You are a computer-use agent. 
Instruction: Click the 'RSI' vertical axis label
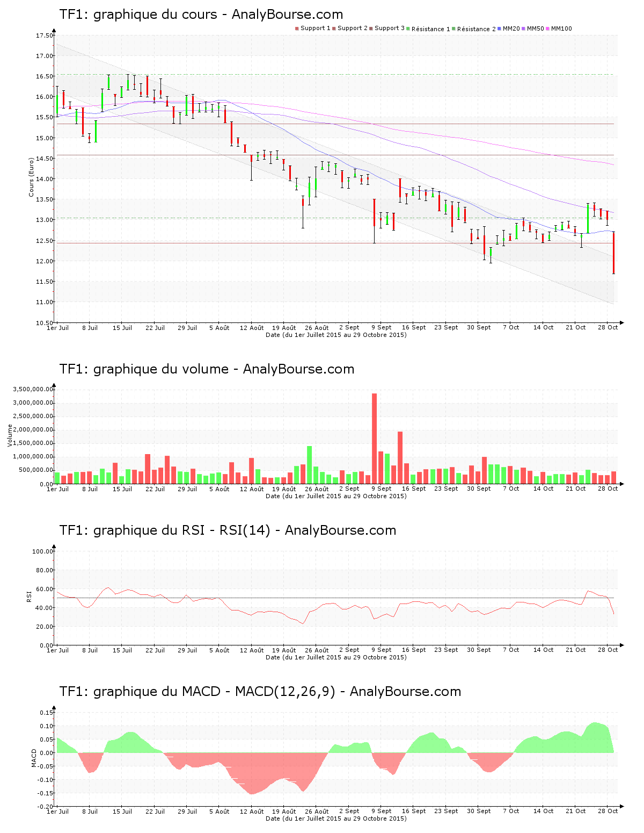click(x=30, y=596)
